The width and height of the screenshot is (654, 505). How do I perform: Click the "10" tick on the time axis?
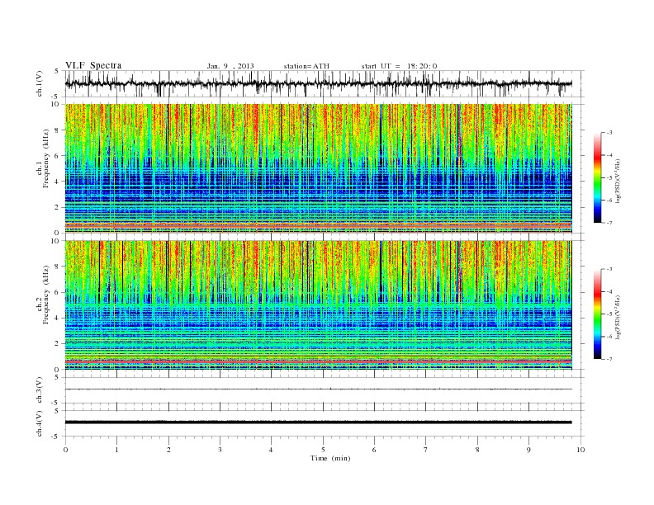(581, 450)
